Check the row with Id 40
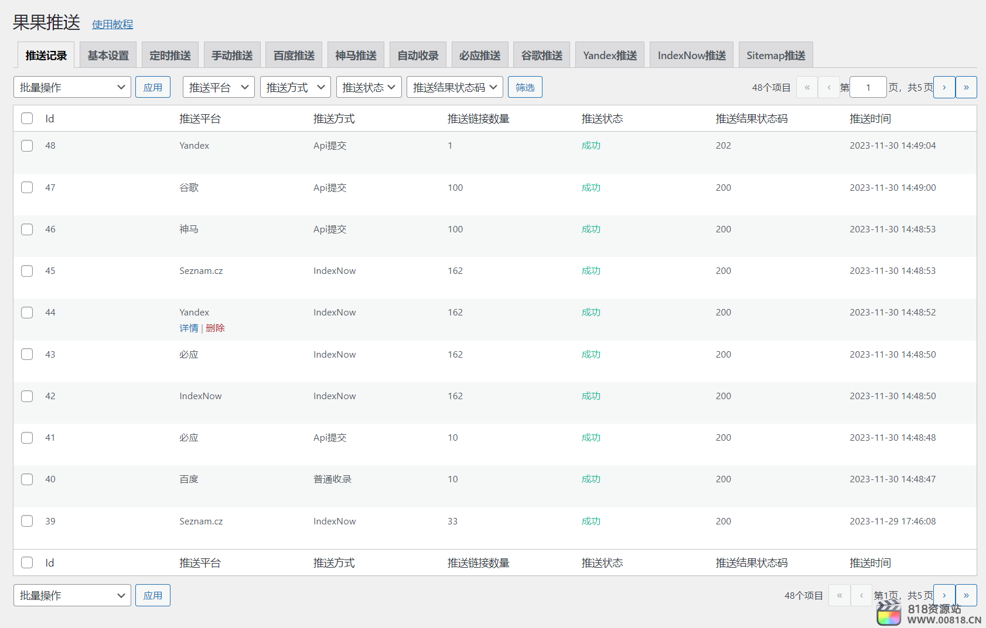Viewport: 986px width, 628px height. (27, 479)
